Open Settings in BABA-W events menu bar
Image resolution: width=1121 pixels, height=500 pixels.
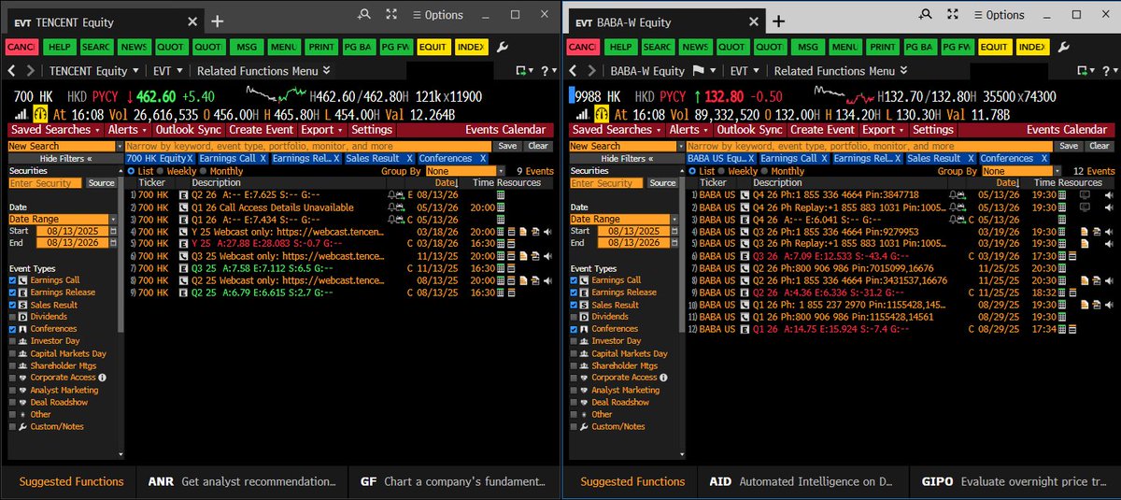[933, 130]
